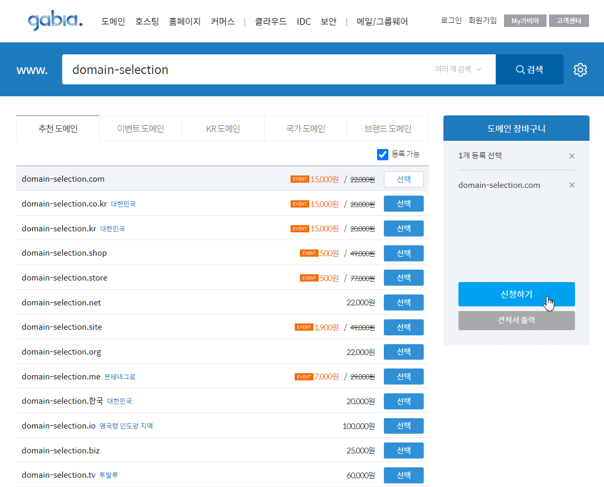Select domain-selection.biz
The image size is (604, 487).
coord(404,450)
